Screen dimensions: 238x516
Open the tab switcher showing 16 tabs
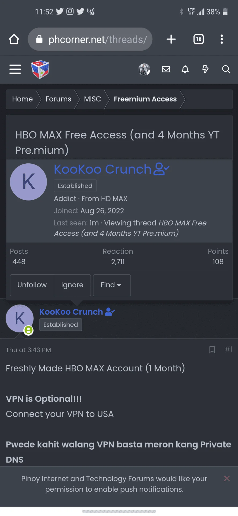tap(199, 39)
